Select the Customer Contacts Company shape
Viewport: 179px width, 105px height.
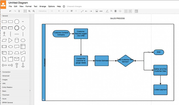click(61, 34)
